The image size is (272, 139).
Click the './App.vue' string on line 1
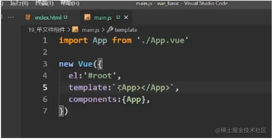(x=163, y=41)
